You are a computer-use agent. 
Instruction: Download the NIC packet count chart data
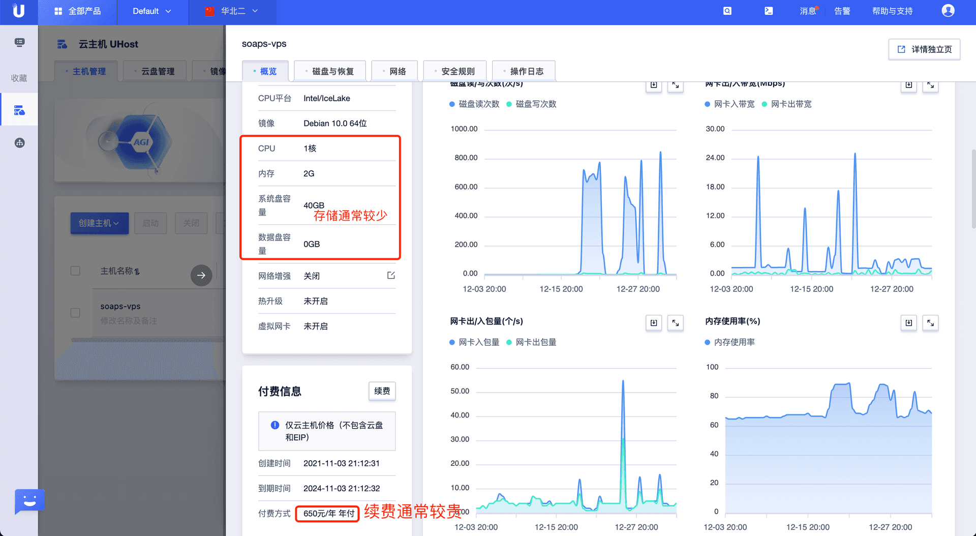(654, 322)
